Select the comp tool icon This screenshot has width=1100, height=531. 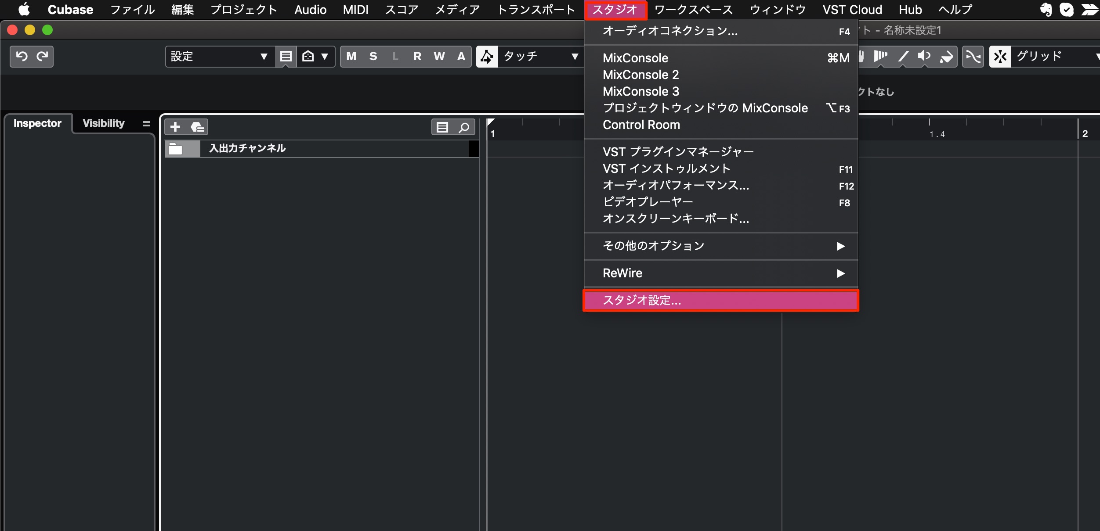pyautogui.click(x=880, y=56)
